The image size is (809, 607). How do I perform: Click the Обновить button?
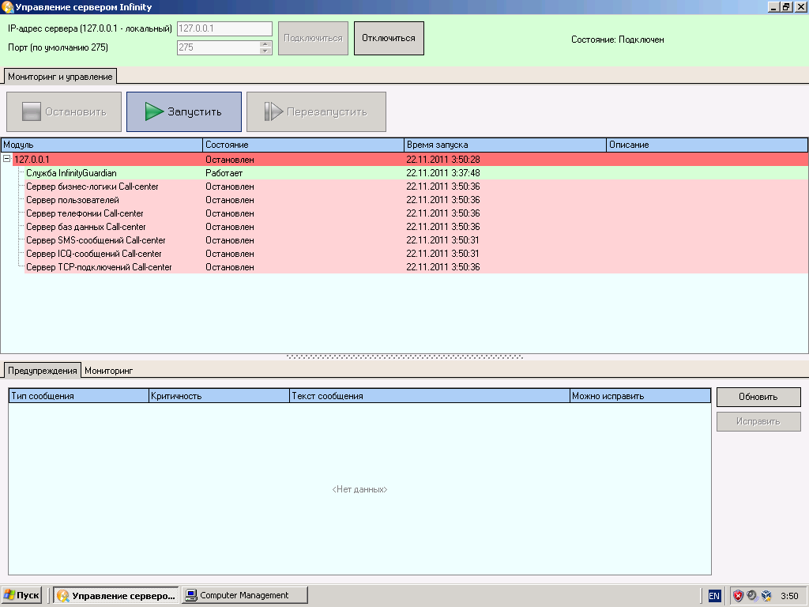[758, 397]
